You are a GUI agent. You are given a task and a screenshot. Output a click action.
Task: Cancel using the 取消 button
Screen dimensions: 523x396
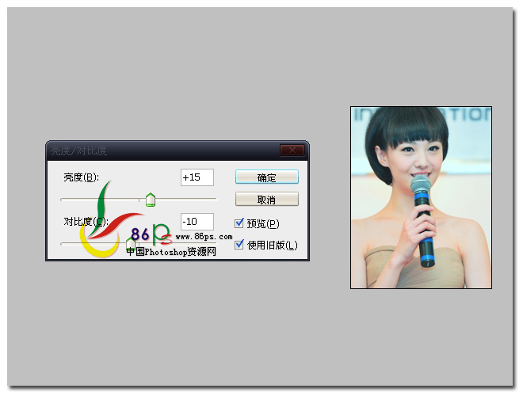click(267, 200)
